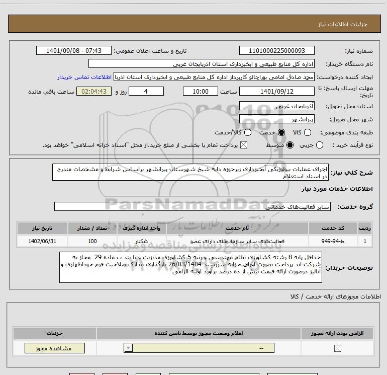Click the کد خدمت column header
This screenshot has height=375, width=387.
click(333, 228)
